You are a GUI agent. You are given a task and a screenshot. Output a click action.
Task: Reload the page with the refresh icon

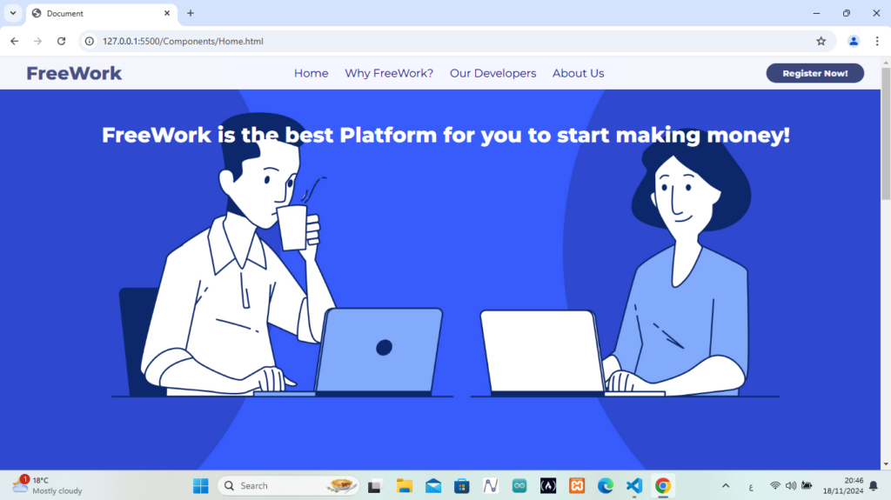point(62,41)
